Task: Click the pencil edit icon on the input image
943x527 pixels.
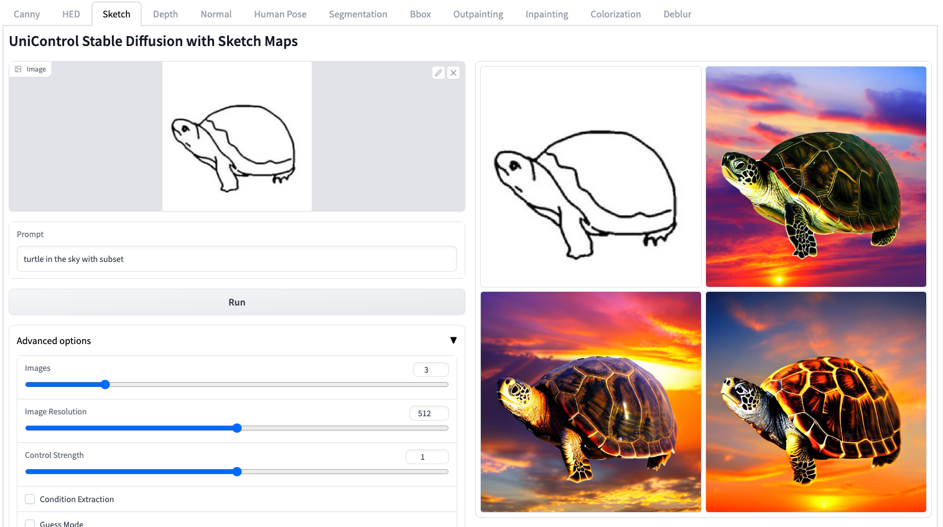Action: coord(439,73)
